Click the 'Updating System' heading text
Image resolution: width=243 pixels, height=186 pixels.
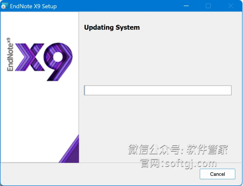[x=112, y=27]
